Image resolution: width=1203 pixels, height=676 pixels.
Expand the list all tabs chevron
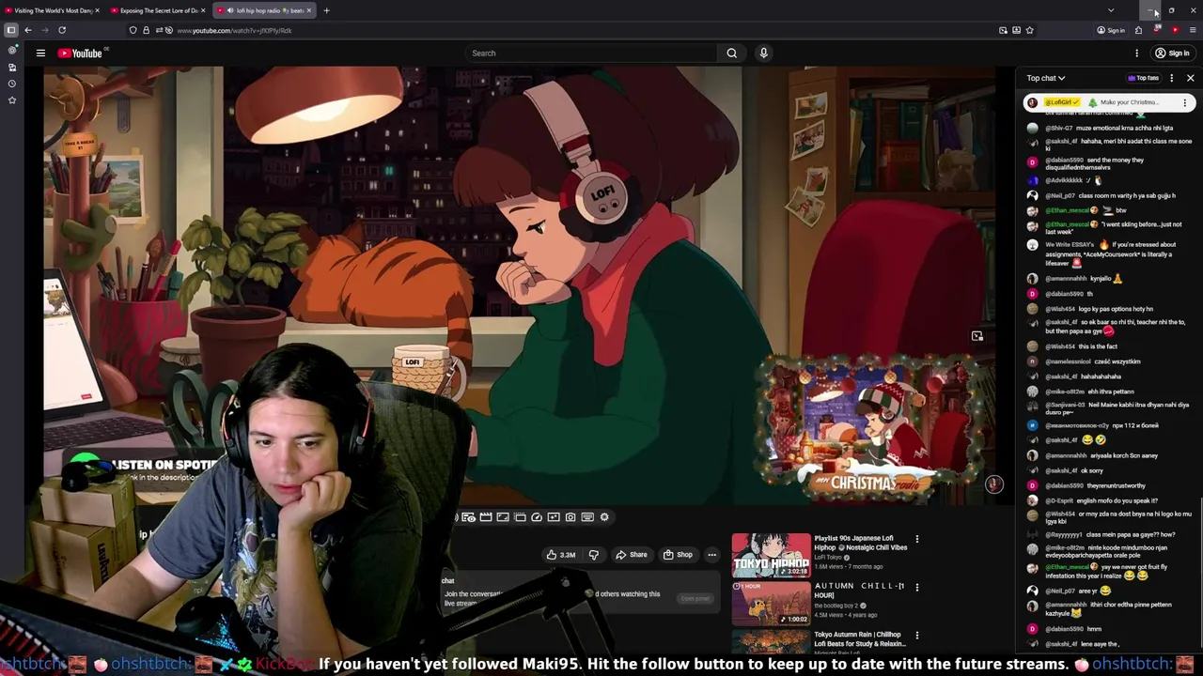pyautogui.click(x=1111, y=10)
